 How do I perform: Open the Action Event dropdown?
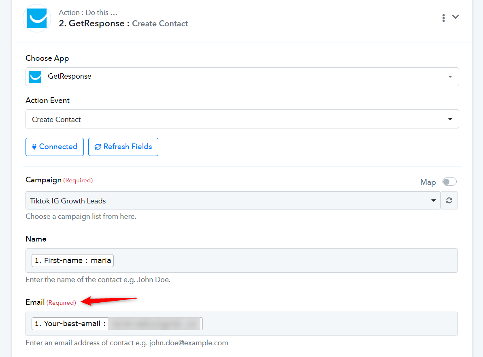pos(242,119)
